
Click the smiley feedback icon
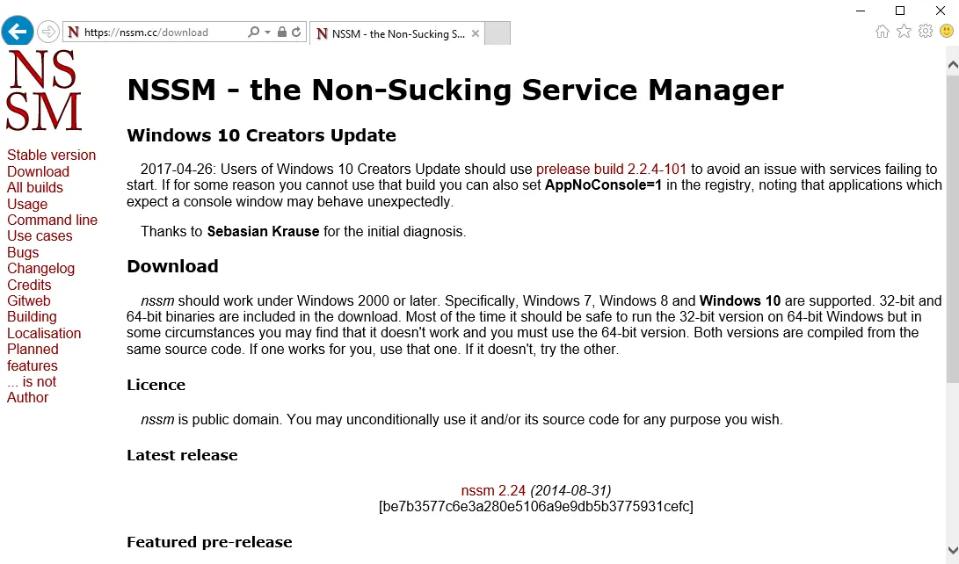tap(947, 31)
